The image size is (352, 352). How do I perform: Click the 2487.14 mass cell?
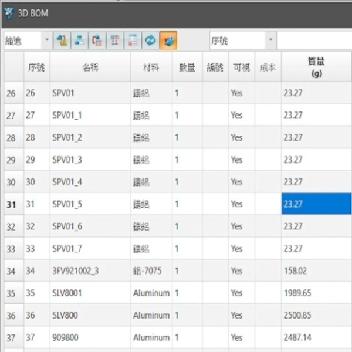pos(317,338)
